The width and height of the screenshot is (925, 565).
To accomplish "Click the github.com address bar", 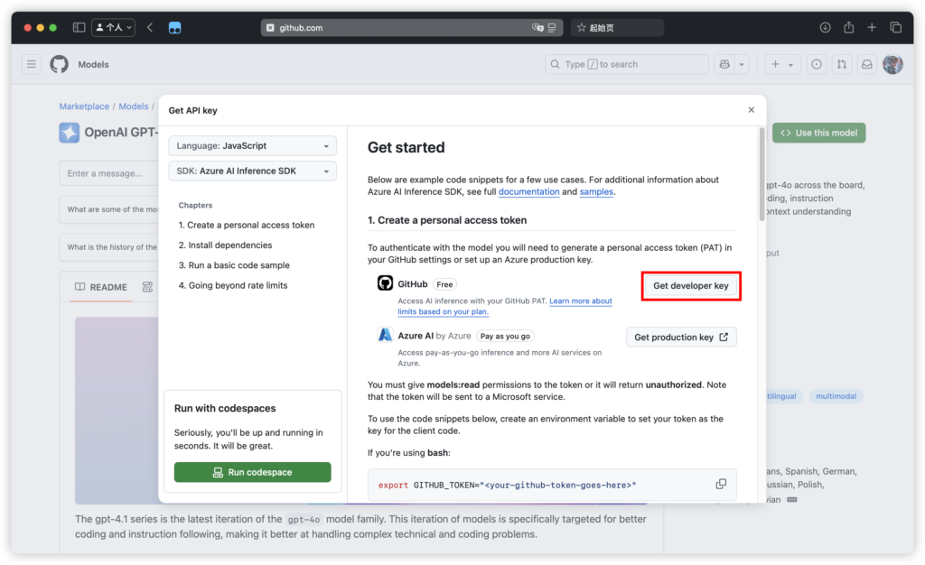I will click(x=411, y=28).
